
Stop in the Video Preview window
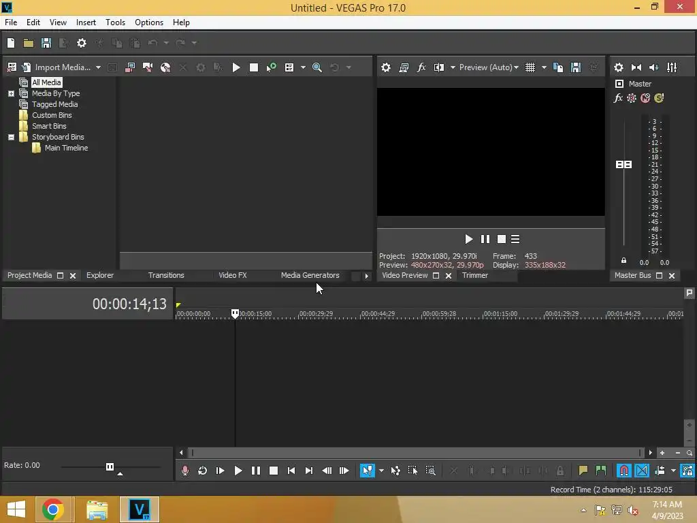pos(502,239)
